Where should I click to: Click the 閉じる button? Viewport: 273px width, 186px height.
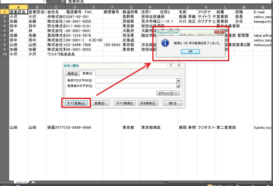(173, 103)
